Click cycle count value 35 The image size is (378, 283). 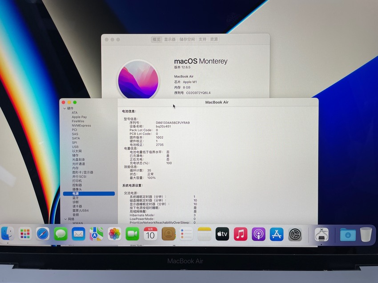[x=149, y=170]
